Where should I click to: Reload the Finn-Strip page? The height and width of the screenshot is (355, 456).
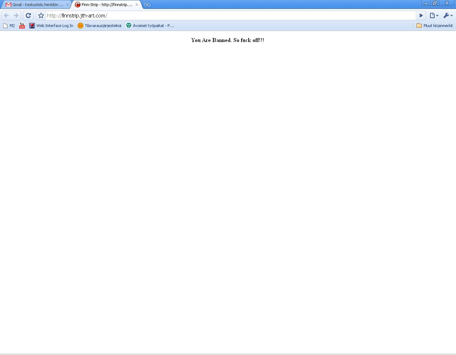click(x=28, y=16)
